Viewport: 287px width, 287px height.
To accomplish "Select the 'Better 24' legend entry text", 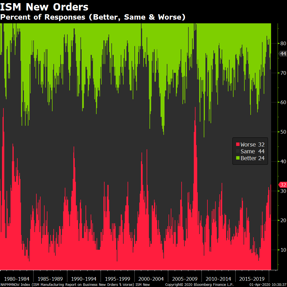I will pos(253,158).
